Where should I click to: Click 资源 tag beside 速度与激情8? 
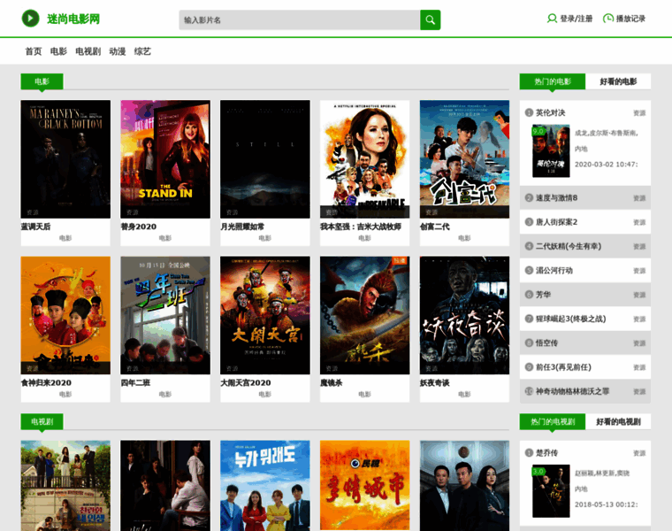point(639,198)
